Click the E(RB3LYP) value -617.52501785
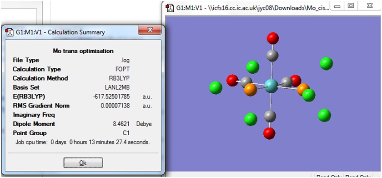Viewport: 382px width, 178px height. [111, 97]
